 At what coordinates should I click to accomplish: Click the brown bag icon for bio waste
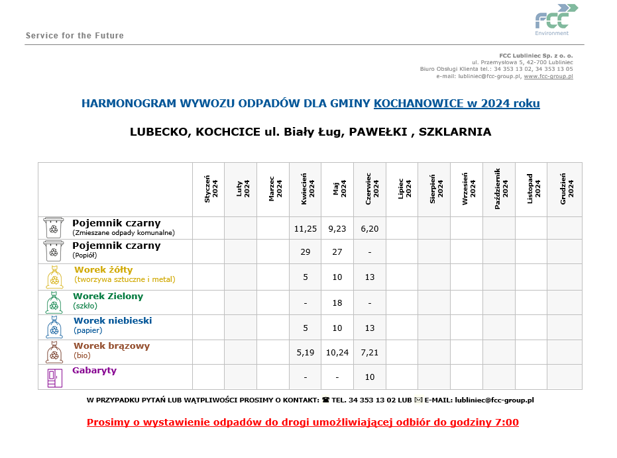(x=54, y=352)
